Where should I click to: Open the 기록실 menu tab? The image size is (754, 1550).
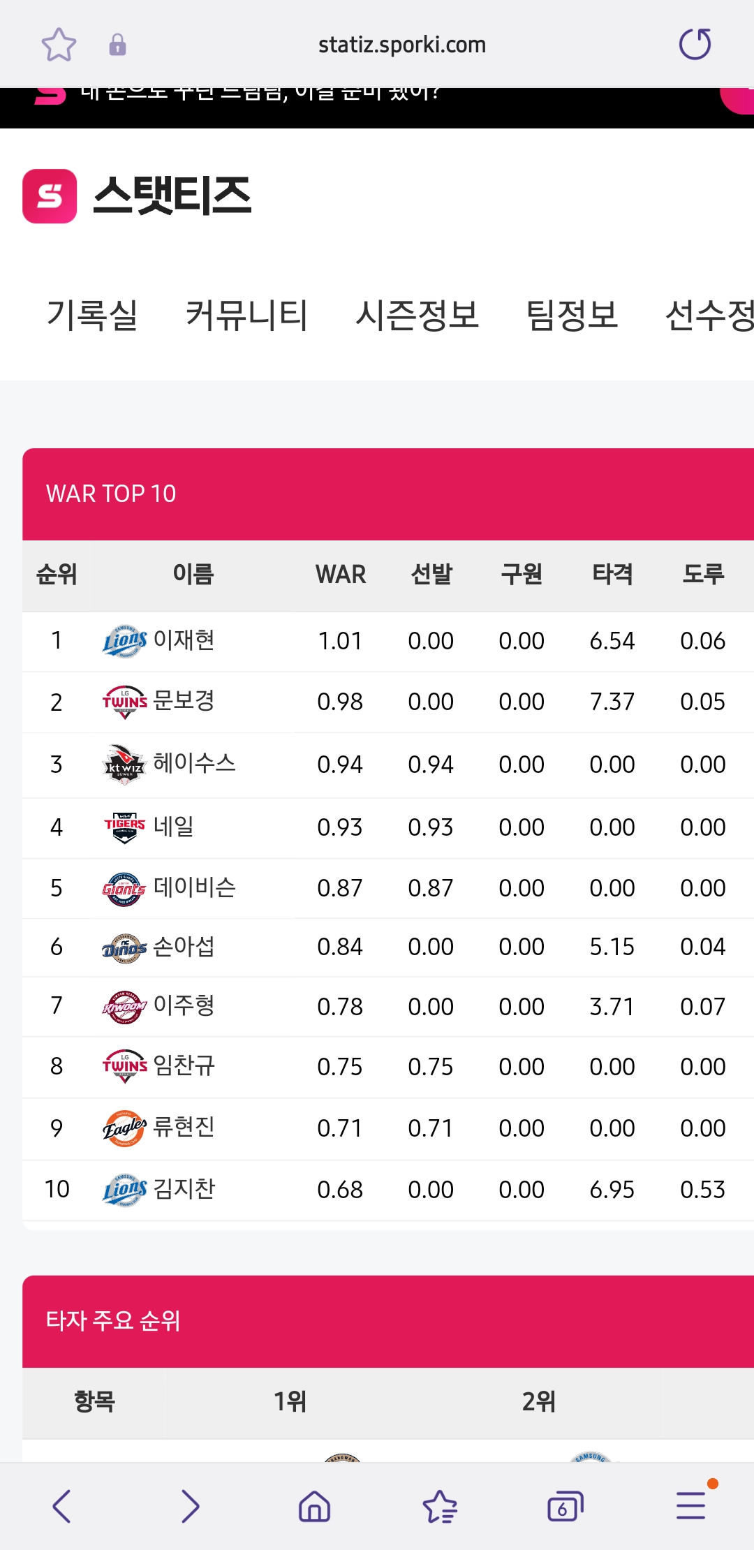pyautogui.click(x=92, y=315)
